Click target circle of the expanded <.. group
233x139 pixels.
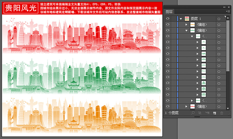point(219,36)
